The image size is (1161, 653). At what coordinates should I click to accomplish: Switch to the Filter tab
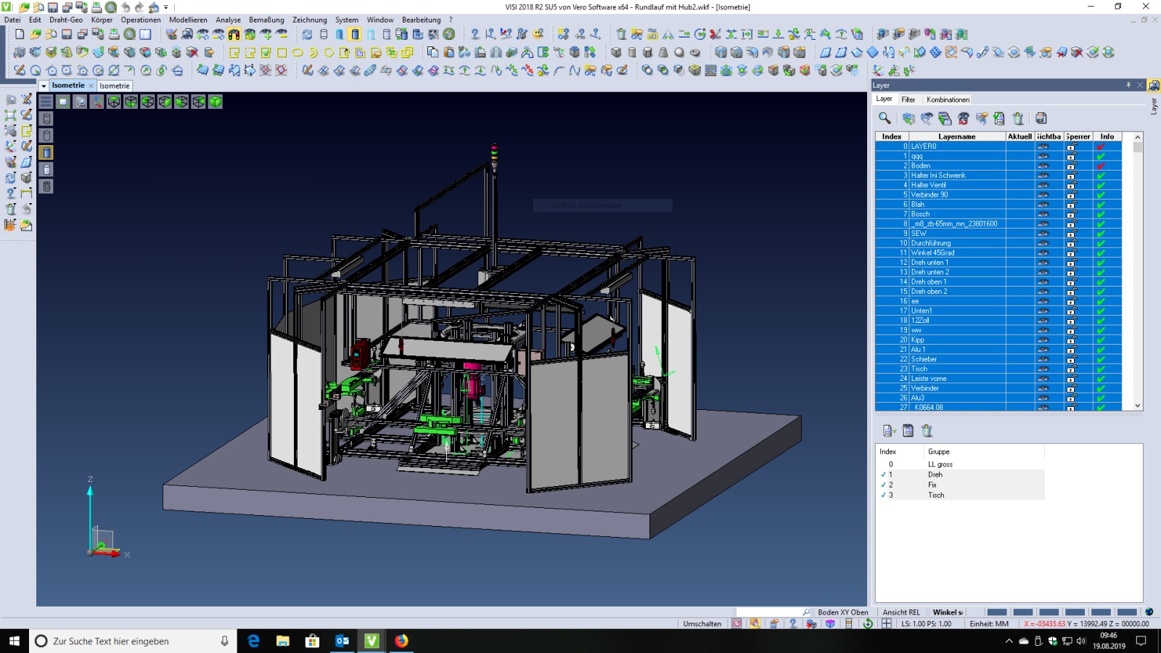(x=908, y=99)
